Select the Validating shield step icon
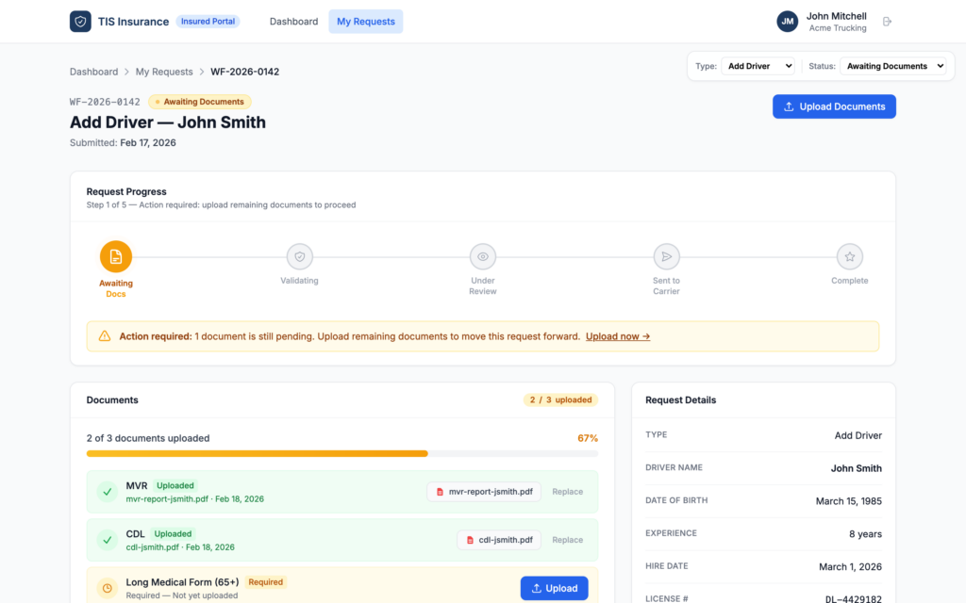The width and height of the screenshot is (966, 603). 299,256
